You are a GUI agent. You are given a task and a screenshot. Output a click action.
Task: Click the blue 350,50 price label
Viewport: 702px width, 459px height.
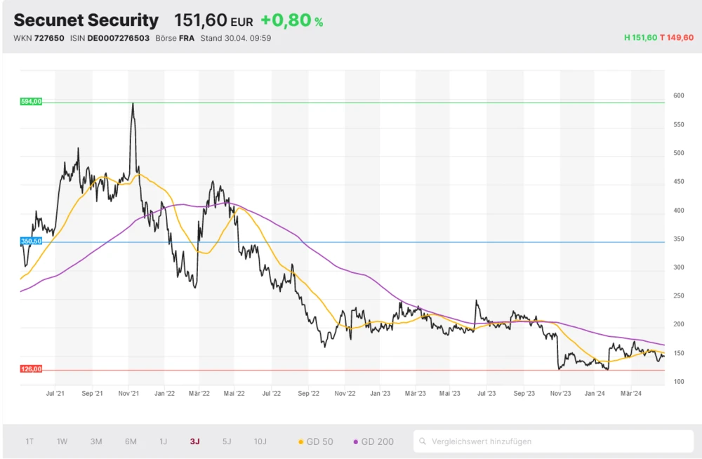coord(31,241)
